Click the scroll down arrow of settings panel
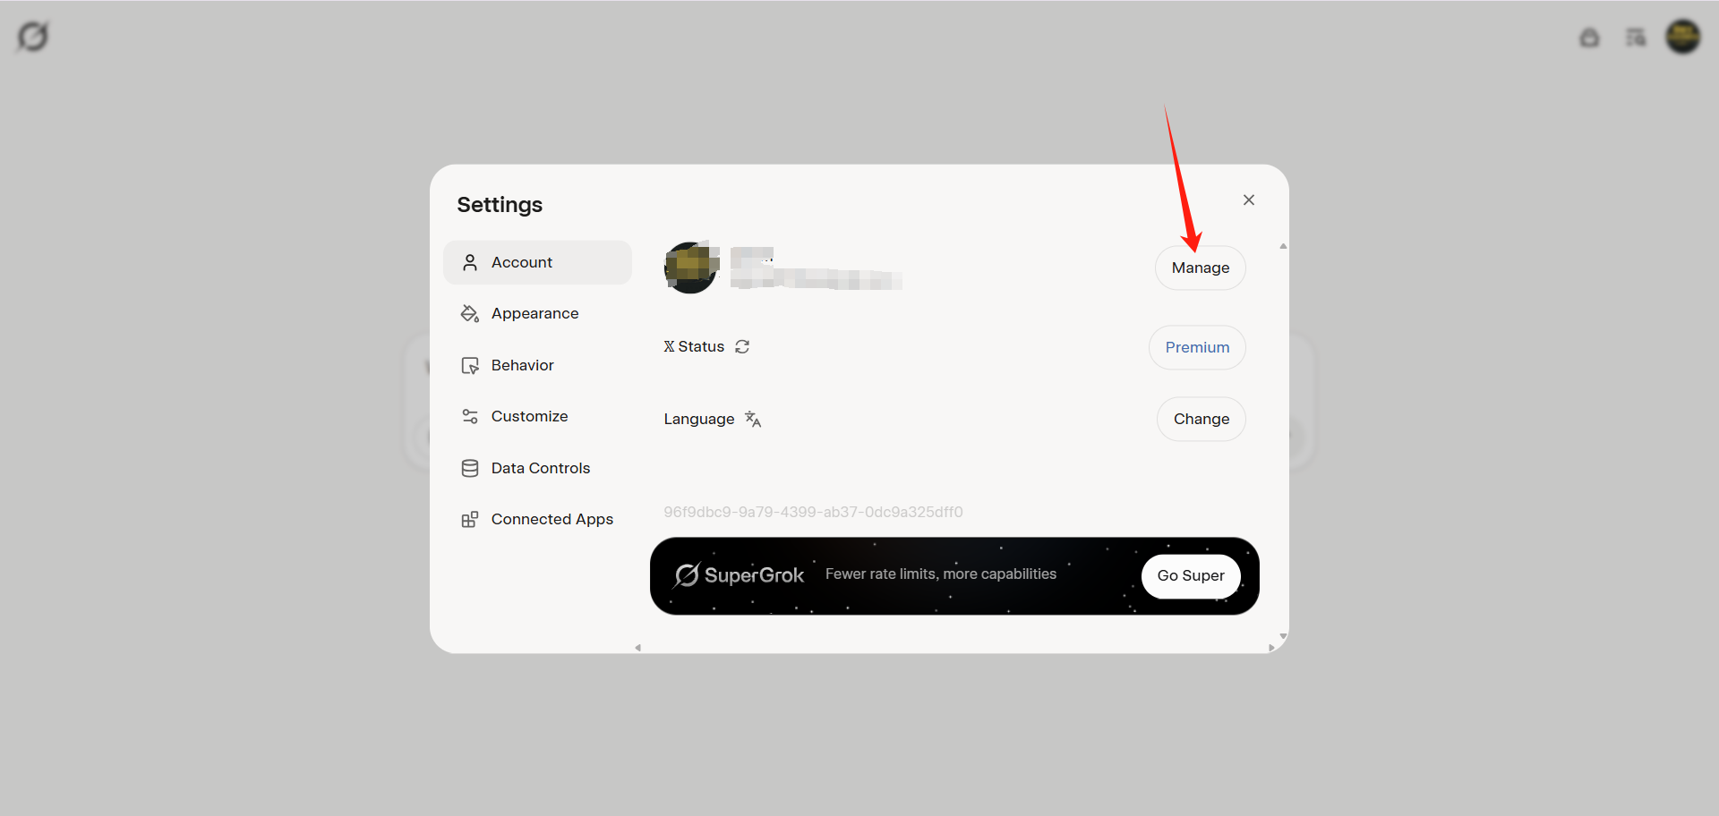The width and height of the screenshot is (1719, 816). click(1283, 636)
